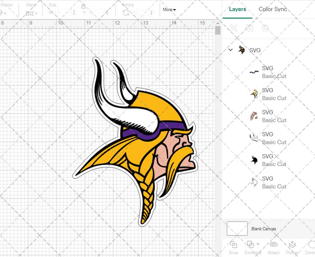315x257 pixels.
Task: Open the More dropdown menu
Action: pos(169,9)
